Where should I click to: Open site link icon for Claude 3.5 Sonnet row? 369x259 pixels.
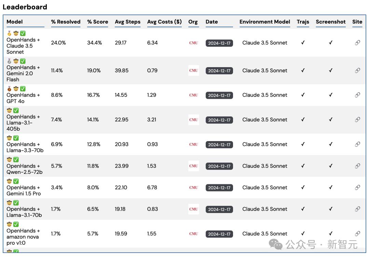point(357,43)
